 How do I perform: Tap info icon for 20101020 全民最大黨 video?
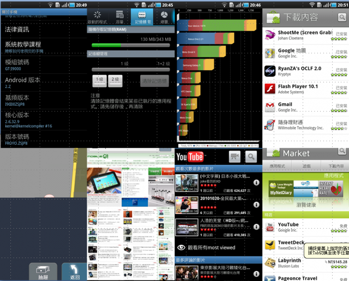point(256,205)
